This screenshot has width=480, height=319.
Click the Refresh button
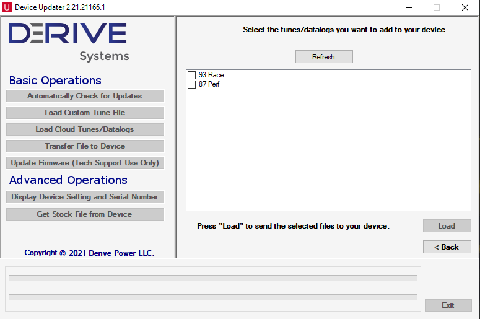(324, 56)
